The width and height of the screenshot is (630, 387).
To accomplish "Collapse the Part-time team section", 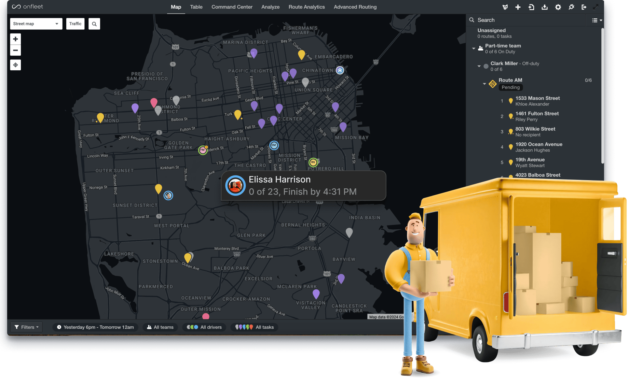I will 474,48.
